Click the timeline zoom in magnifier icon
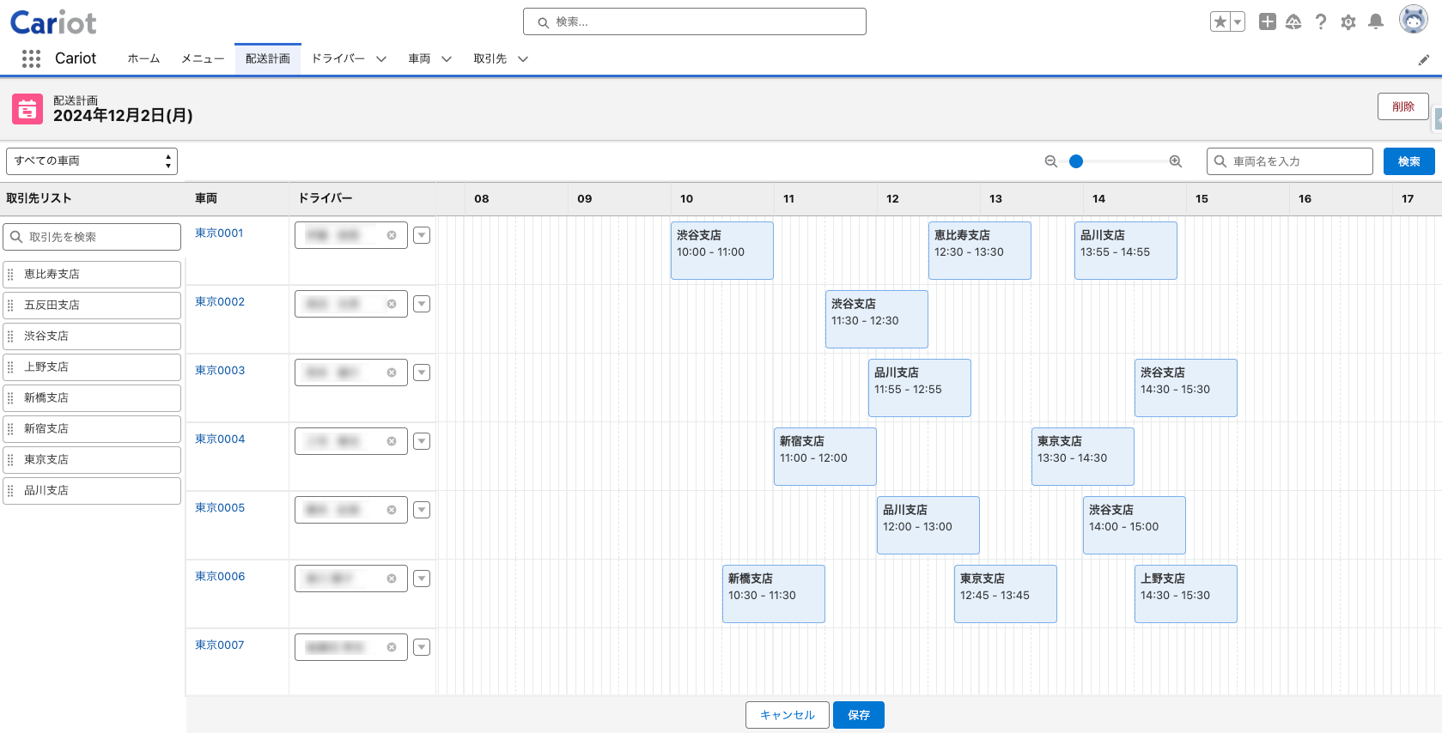 coord(1176,161)
